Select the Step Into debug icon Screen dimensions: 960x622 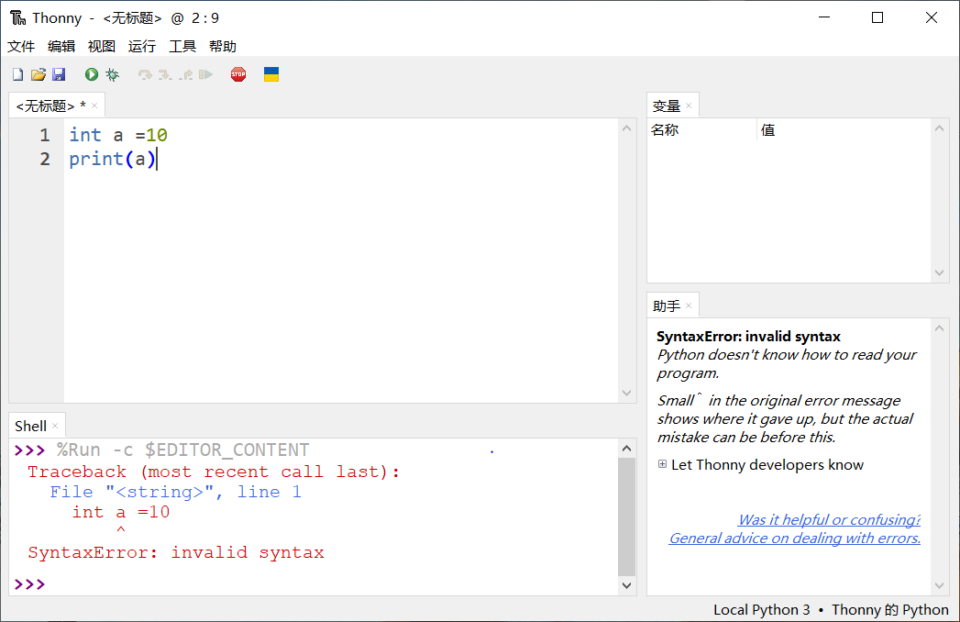click(x=164, y=74)
